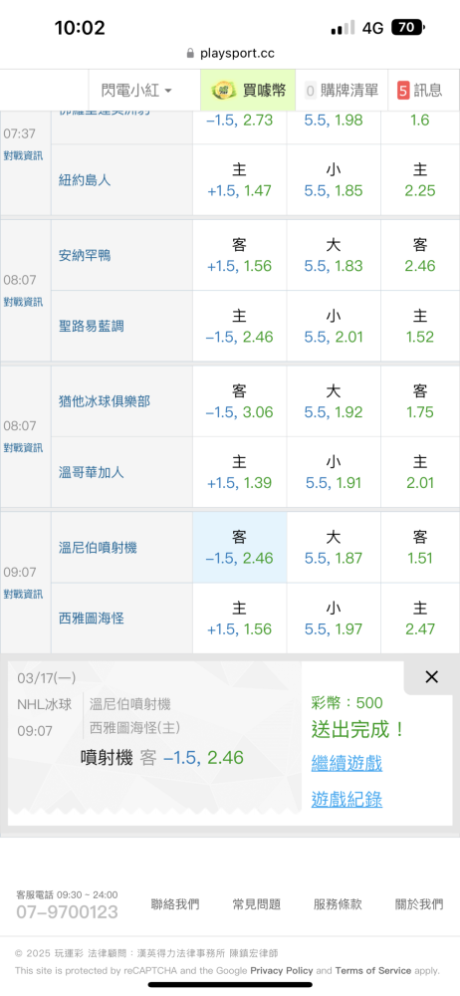460x996 pixels.
Task: Tap the 買噱幣 coin icon
Action: coord(224,91)
